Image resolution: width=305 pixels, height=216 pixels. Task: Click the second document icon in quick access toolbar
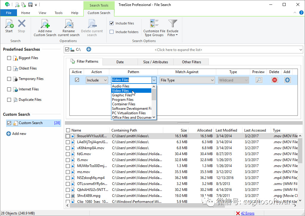24,5
